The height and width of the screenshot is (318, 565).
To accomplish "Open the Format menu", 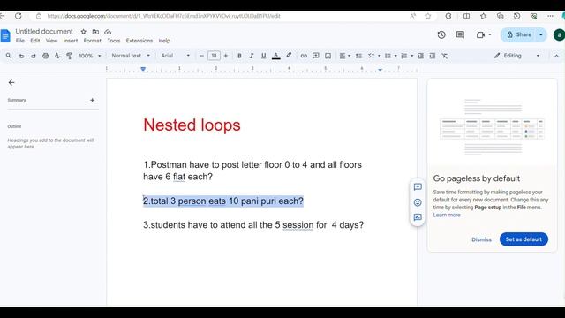I will coord(92,41).
